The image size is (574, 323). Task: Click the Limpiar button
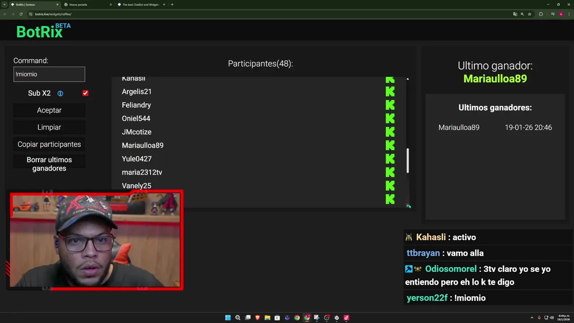pos(49,127)
